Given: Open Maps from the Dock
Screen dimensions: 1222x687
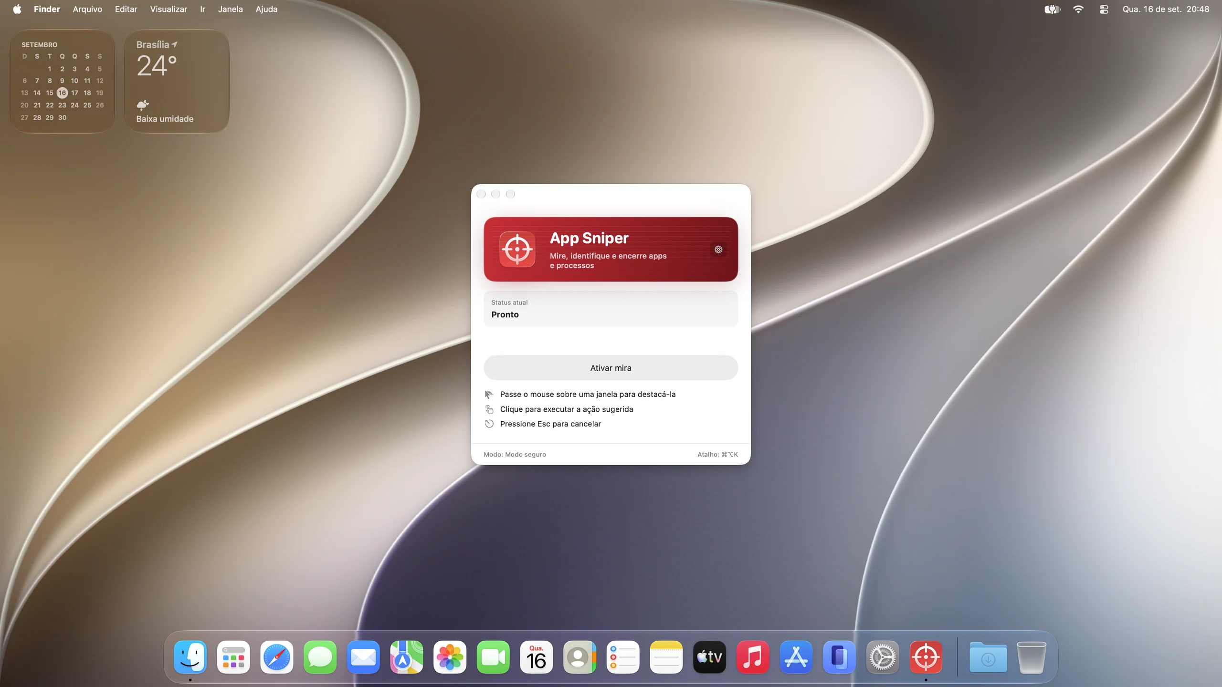Looking at the screenshot, I should point(407,657).
